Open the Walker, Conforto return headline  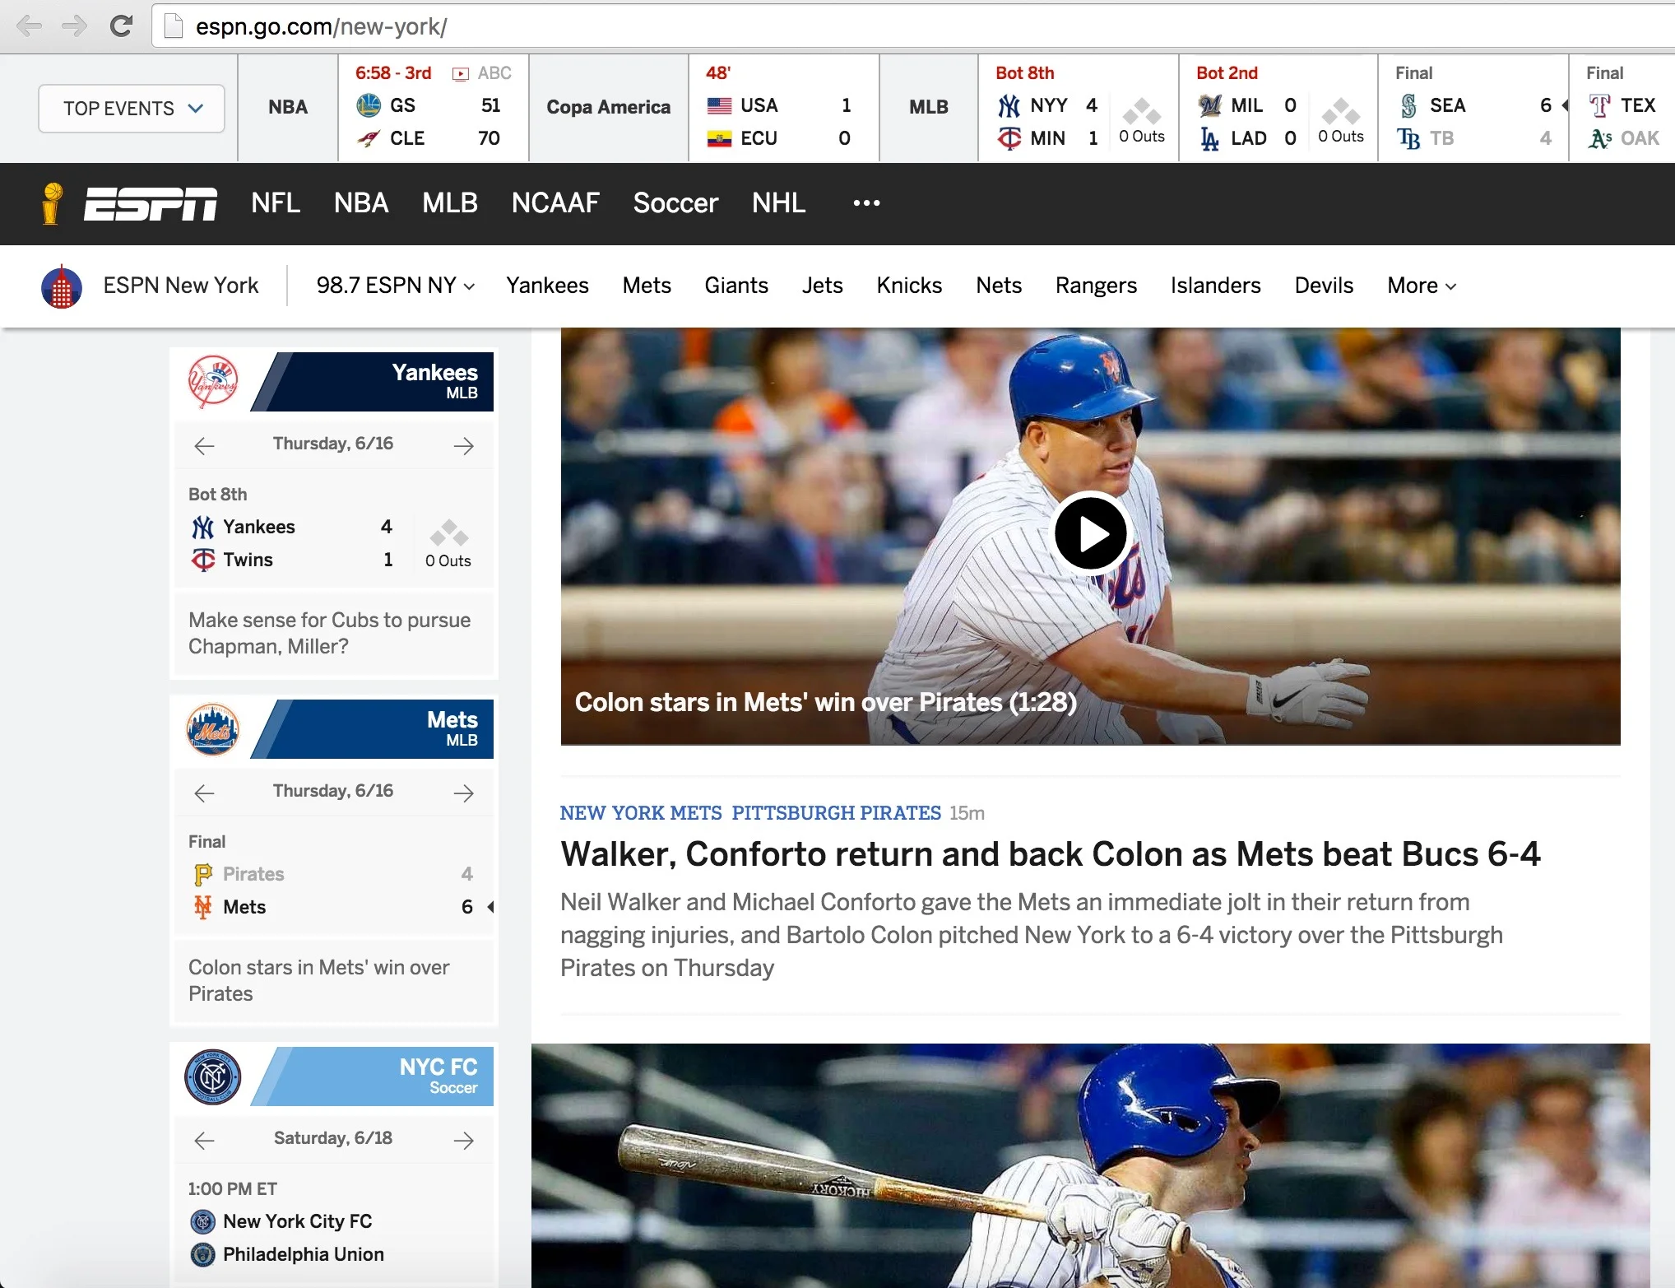(x=1051, y=854)
